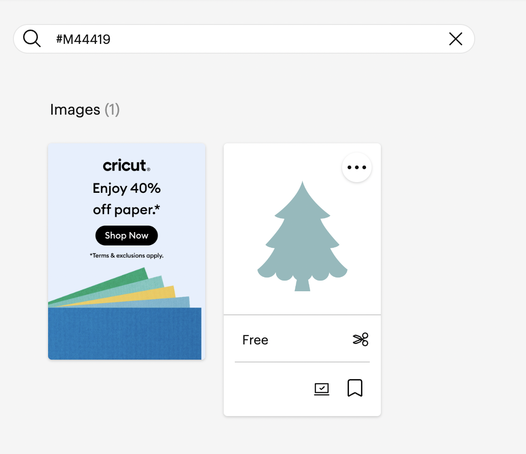
Task: Open the tree image's three-dot menu
Action: [357, 167]
